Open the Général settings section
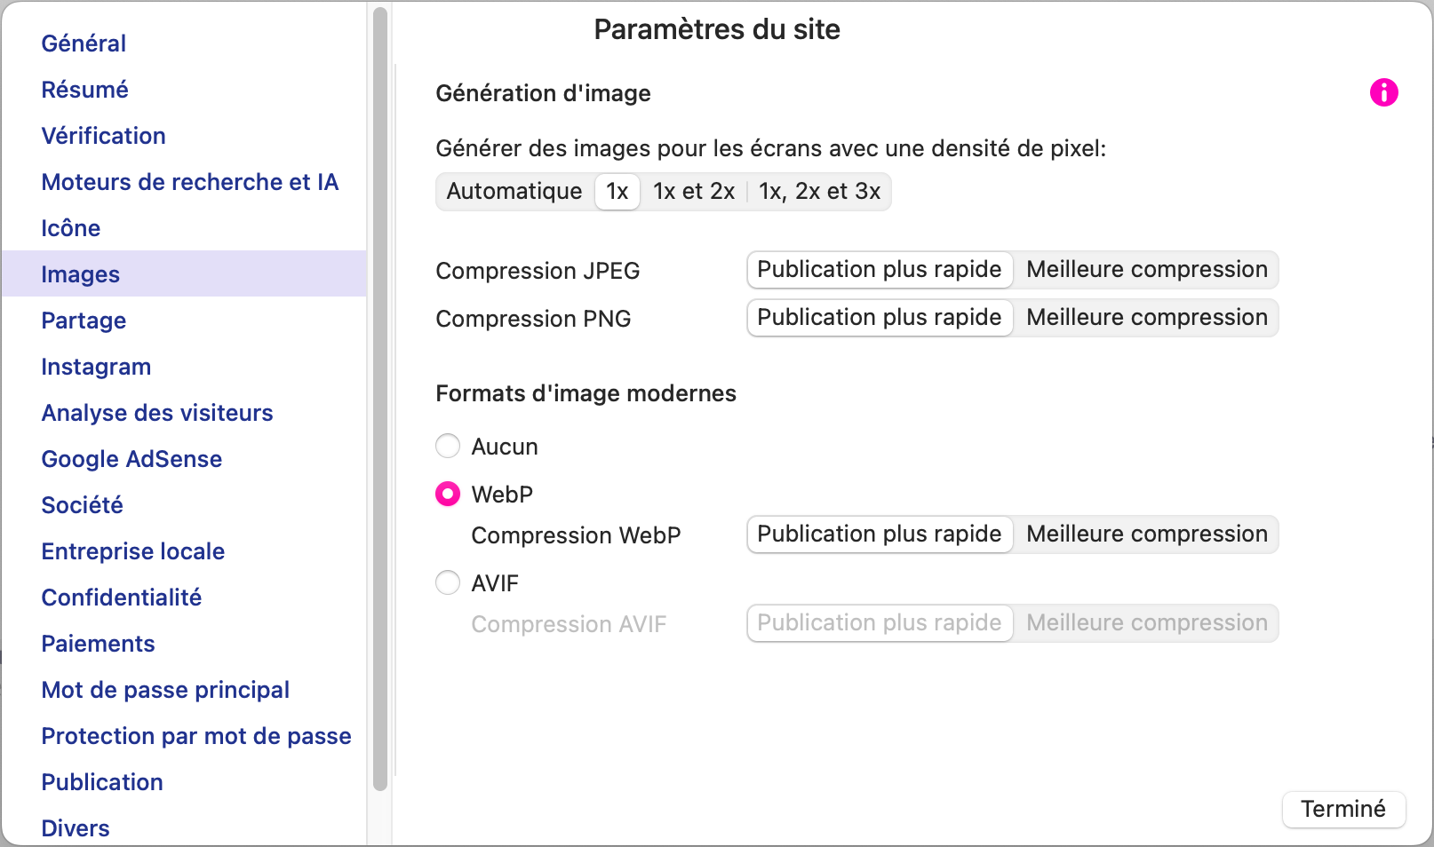 click(84, 44)
